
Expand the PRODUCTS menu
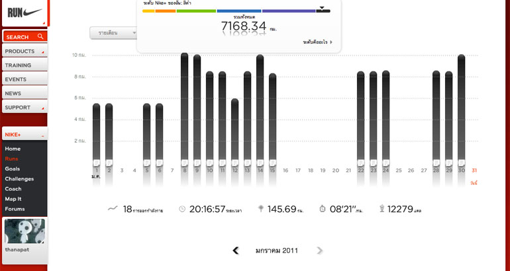(25, 51)
